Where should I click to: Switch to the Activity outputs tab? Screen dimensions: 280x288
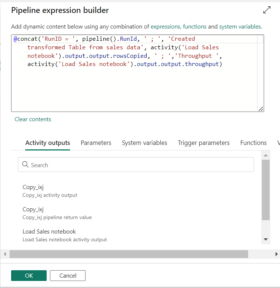[x=47, y=143]
